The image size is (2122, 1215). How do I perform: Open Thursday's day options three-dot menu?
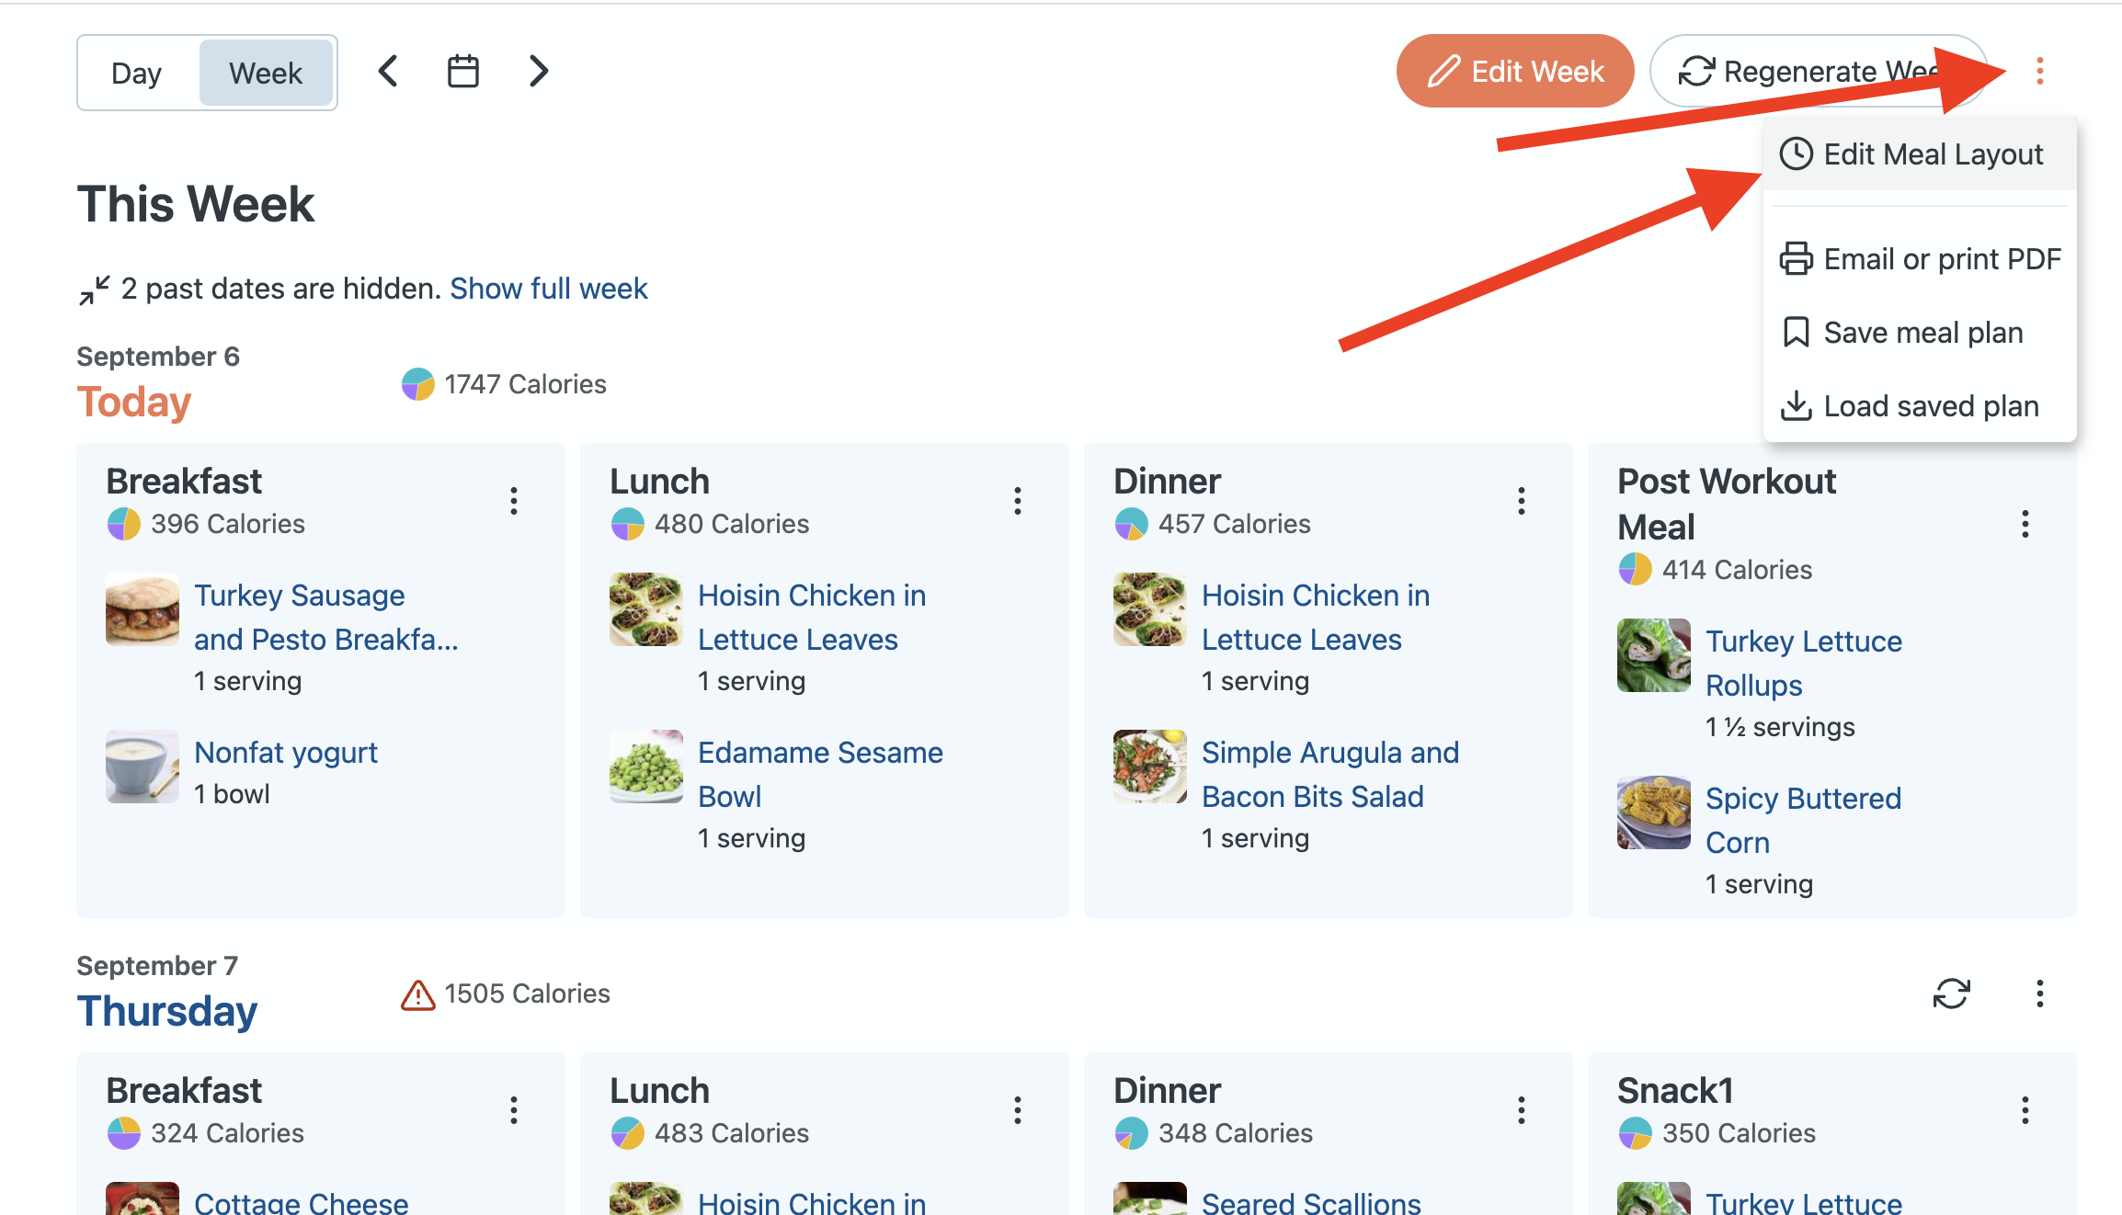pos(2039,994)
